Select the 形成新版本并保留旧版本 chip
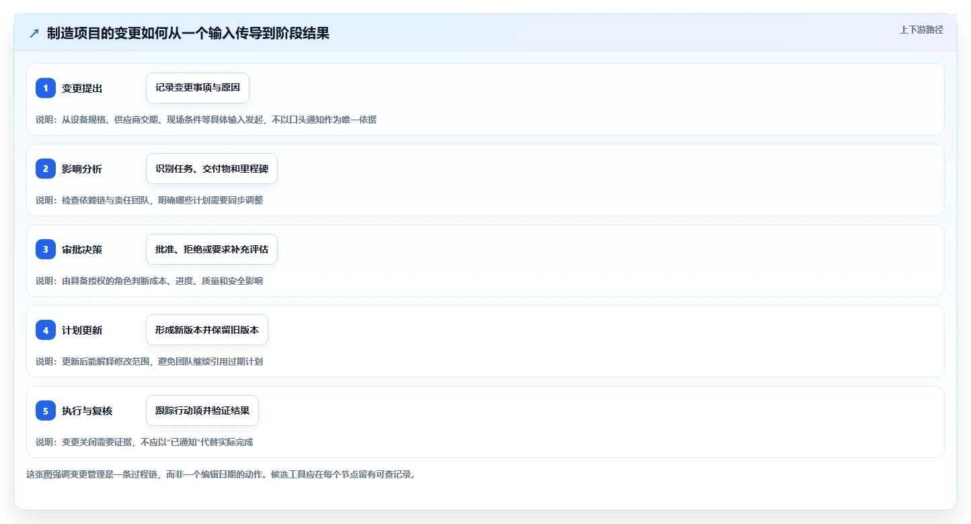 tap(207, 330)
